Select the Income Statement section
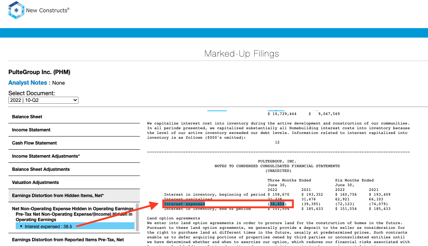 [x=74, y=130]
